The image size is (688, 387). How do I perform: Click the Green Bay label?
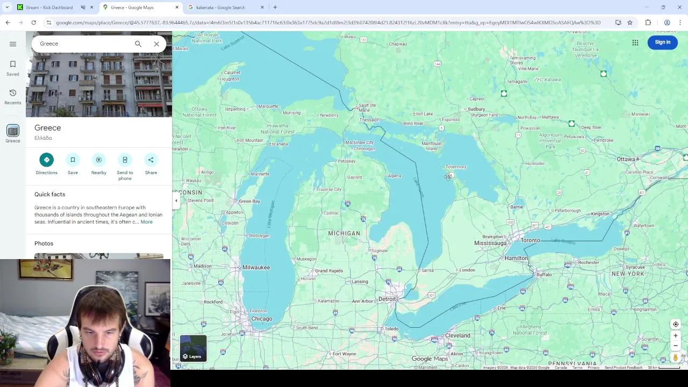pos(249,201)
